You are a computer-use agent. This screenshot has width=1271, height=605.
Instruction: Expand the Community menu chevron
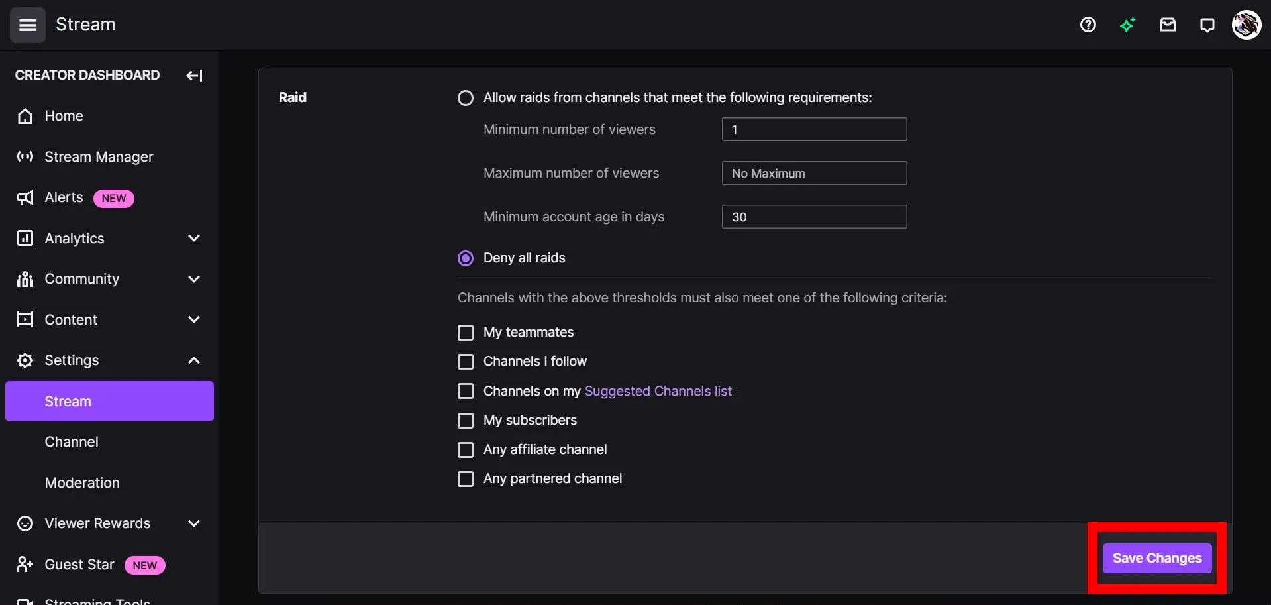click(x=193, y=279)
